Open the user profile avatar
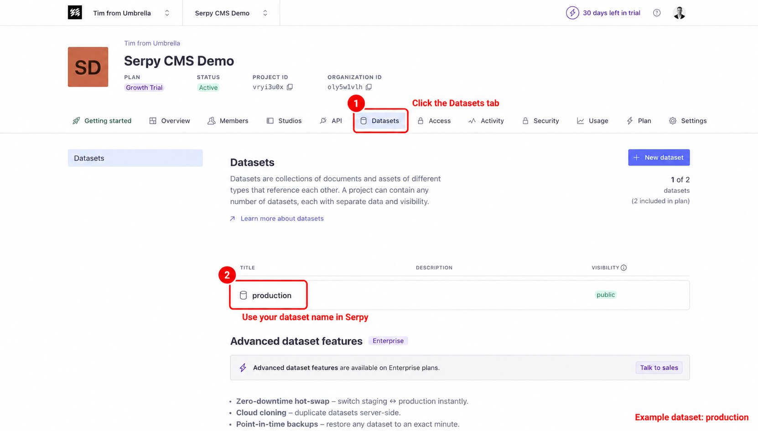The image size is (758, 431). point(679,13)
